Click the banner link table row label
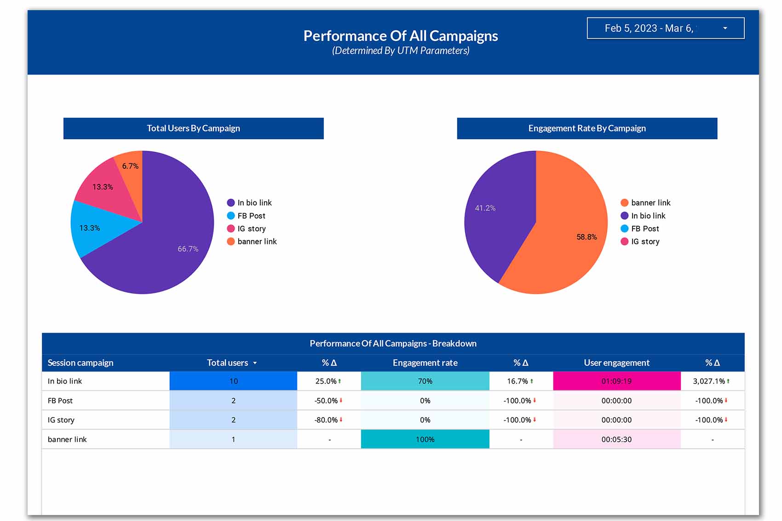 coord(67,439)
